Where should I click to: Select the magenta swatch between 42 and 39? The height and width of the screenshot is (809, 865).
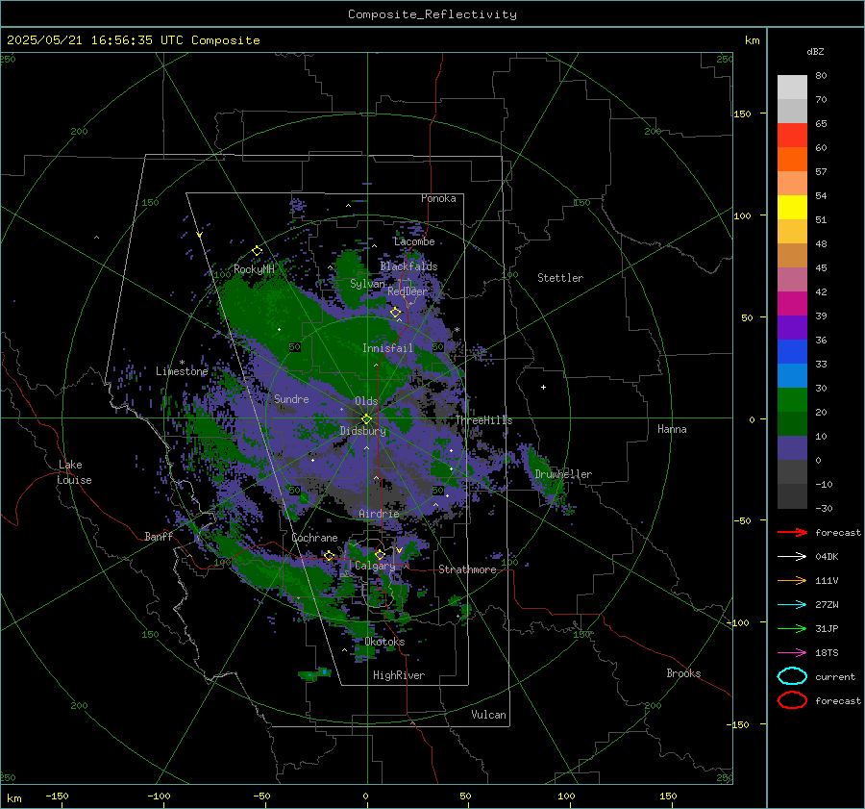pyautogui.click(x=792, y=303)
